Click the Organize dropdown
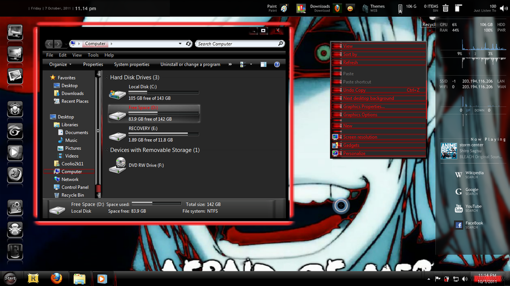 click(60, 64)
